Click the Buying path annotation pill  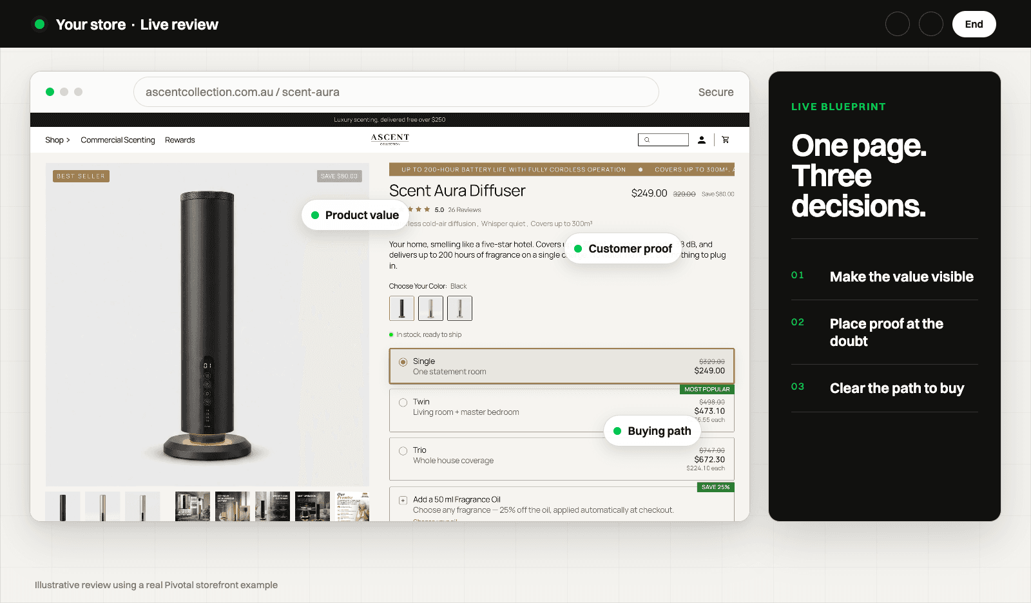point(652,431)
